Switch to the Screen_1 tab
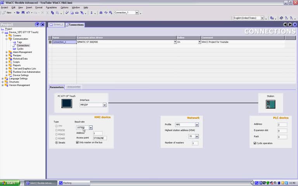The image size is (298, 186). click(56, 25)
